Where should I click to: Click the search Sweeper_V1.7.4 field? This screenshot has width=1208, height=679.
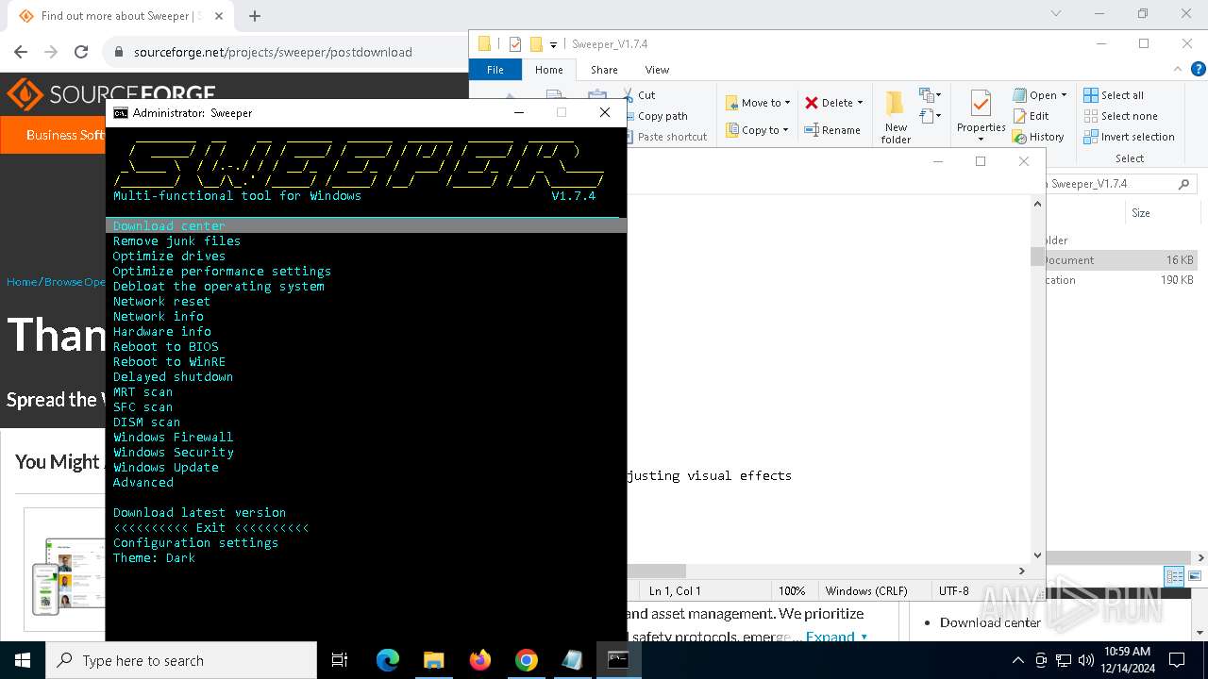point(1119,184)
